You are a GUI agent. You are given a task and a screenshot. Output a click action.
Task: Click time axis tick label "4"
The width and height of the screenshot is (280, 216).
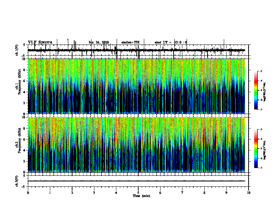coord(116,193)
